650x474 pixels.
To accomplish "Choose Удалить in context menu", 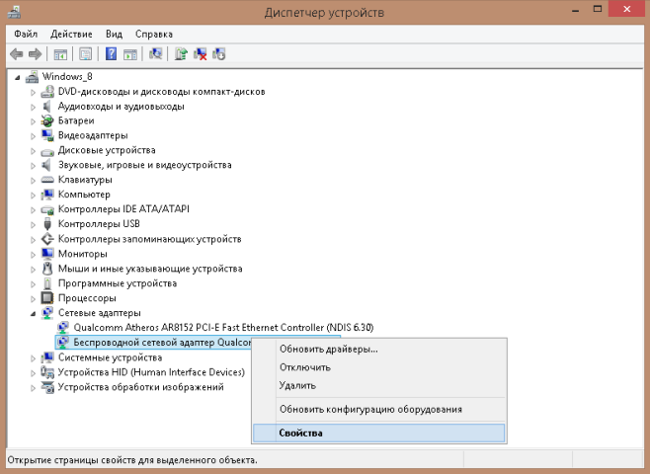I will tap(379, 386).
